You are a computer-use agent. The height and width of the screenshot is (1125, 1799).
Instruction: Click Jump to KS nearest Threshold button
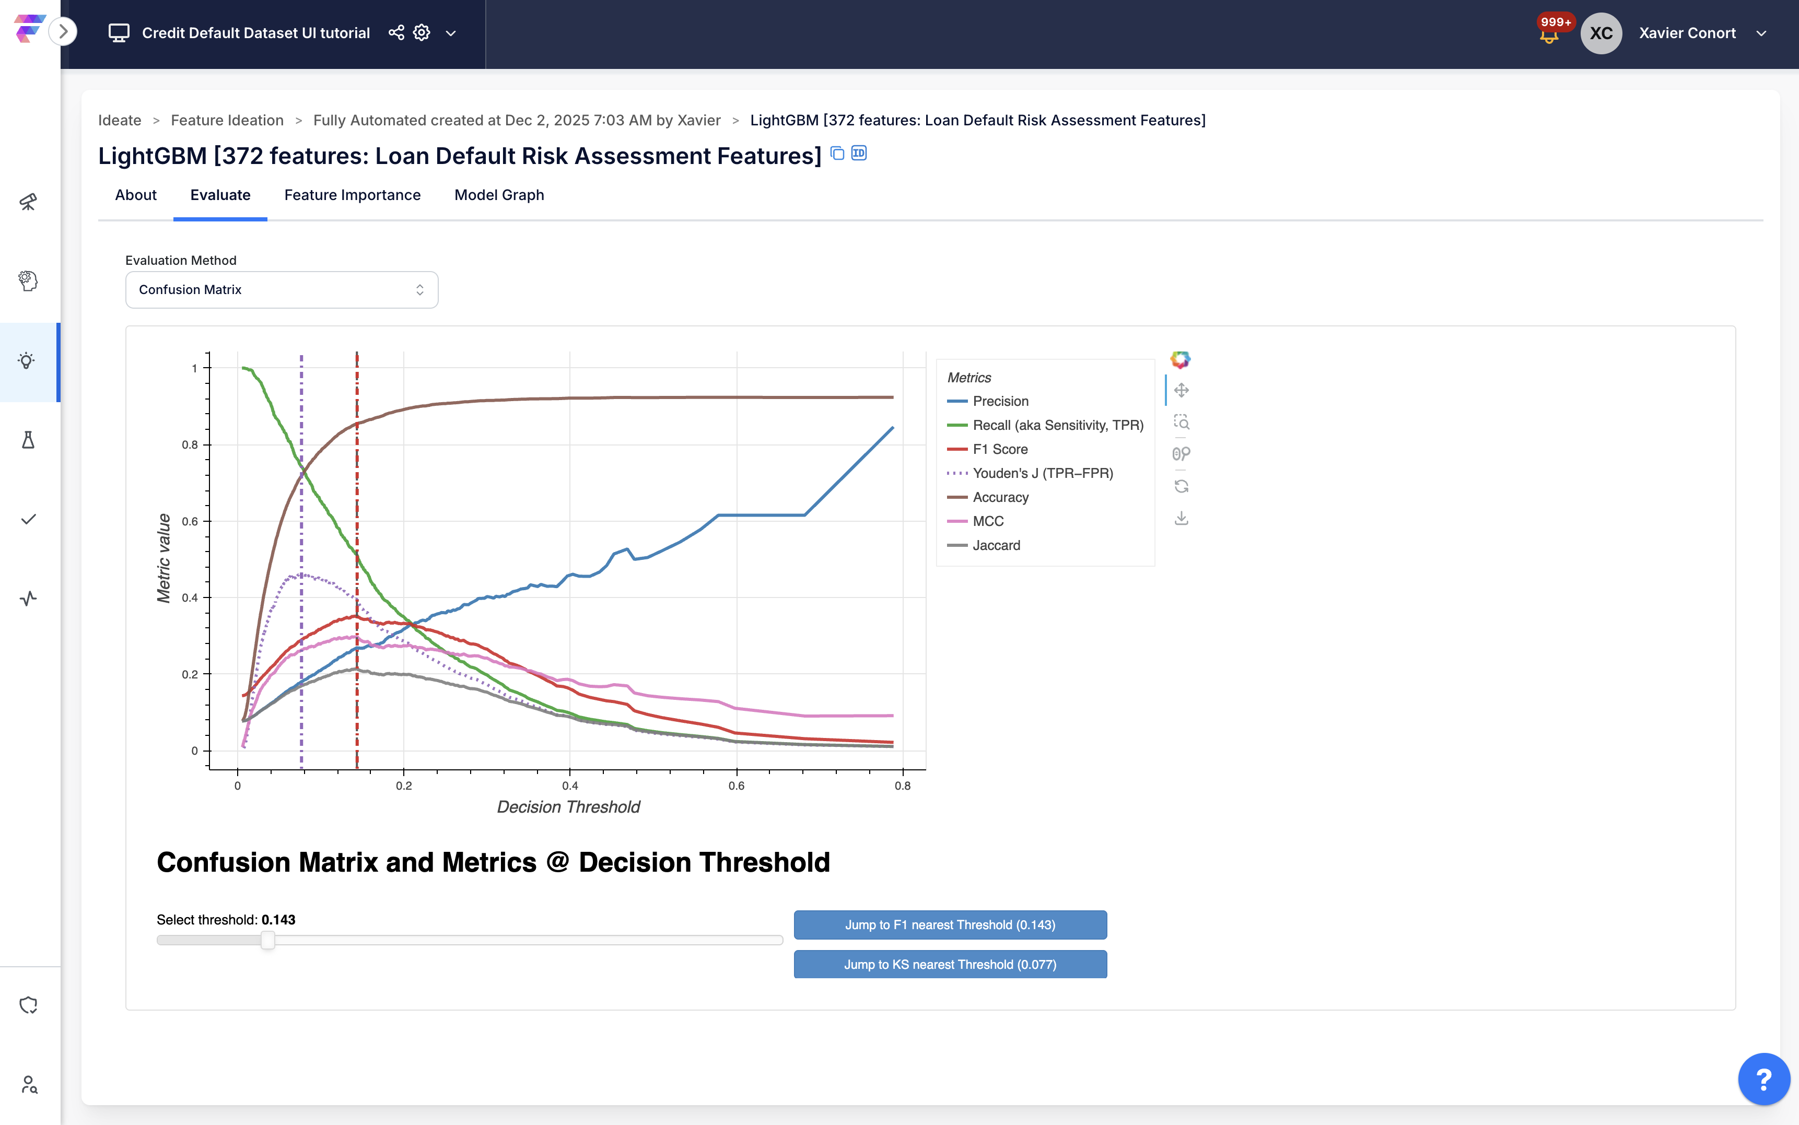[x=949, y=964]
